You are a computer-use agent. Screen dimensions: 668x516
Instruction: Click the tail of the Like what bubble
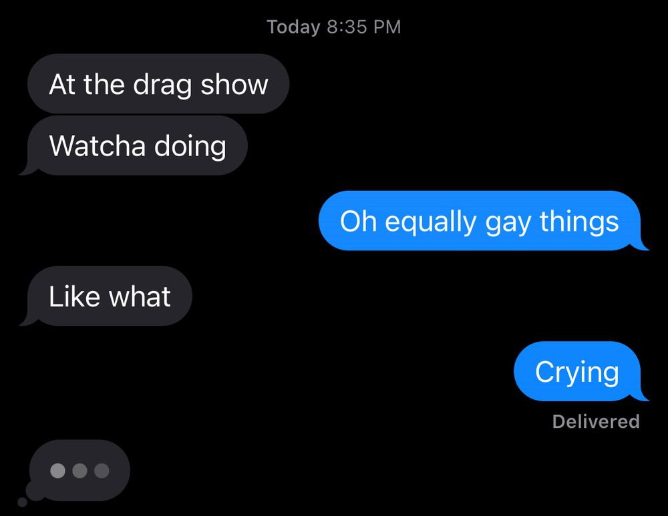pyautogui.click(x=28, y=319)
